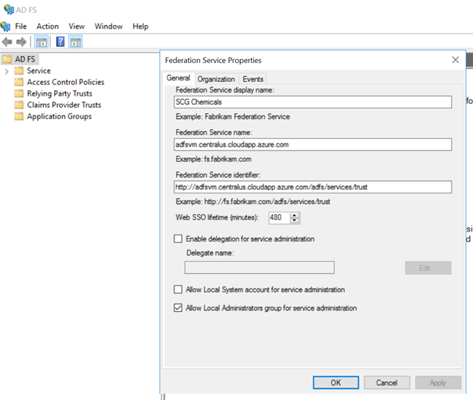The image size is (473, 400).
Task: Toggle the Show/Hide Console Tree icon
Action: tap(42, 42)
